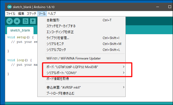Open the 編集 menu
The height and width of the screenshot is (105, 173).
coord(21,14)
